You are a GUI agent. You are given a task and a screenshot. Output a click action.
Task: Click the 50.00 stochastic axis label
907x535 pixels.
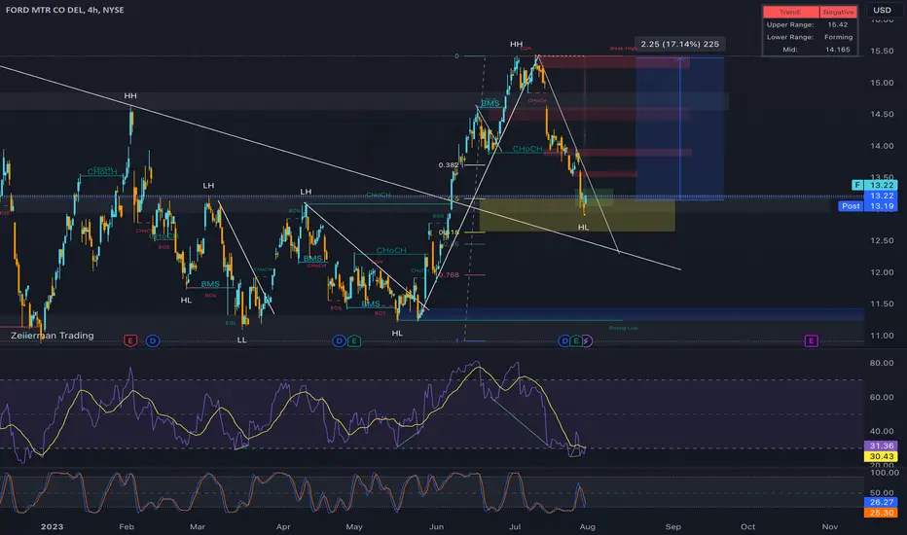click(x=882, y=493)
